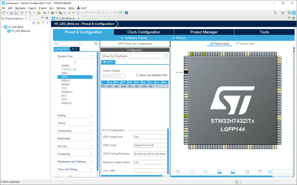The width and height of the screenshot is (297, 185).
Task: Select NVIC in System Core list
Action: [x=64, y=88]
